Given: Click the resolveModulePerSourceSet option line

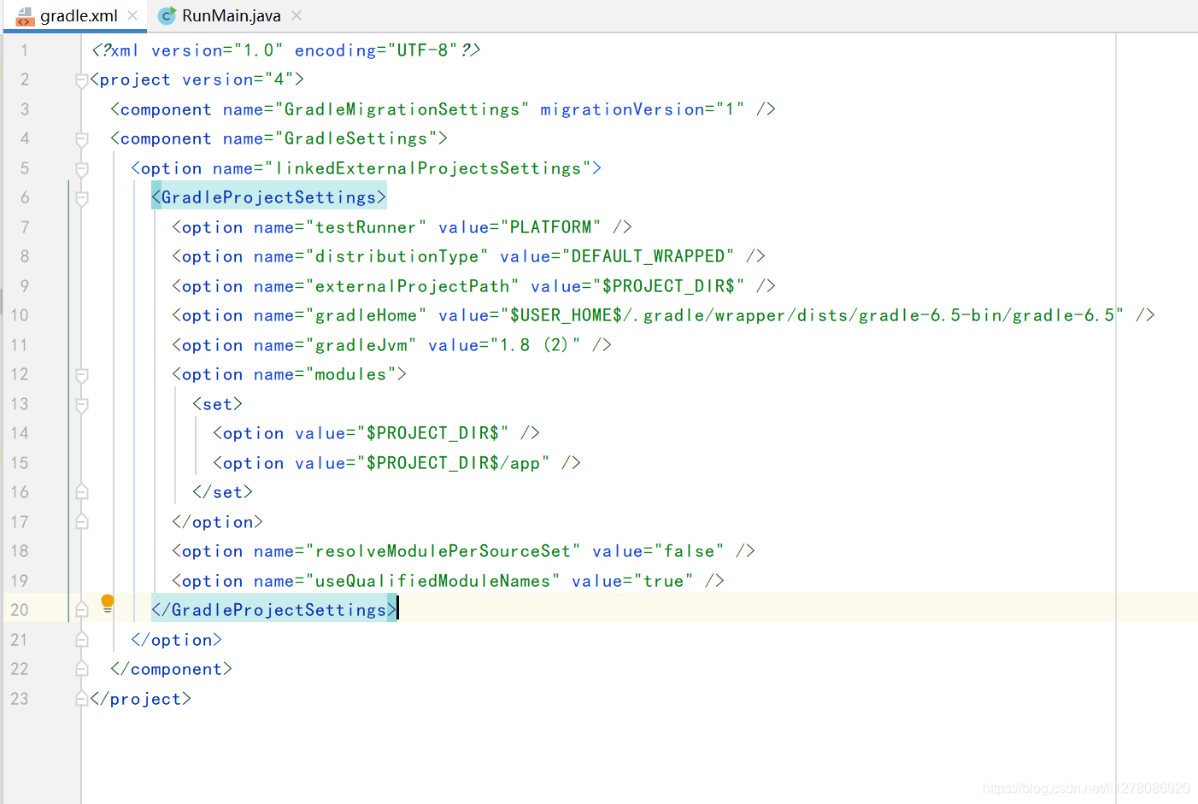Looking at the screenshot, I should point(463,551).
